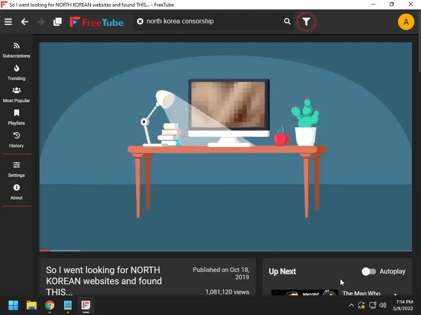Switch to Chrome in the taskbar

click(x=50, y=305)
